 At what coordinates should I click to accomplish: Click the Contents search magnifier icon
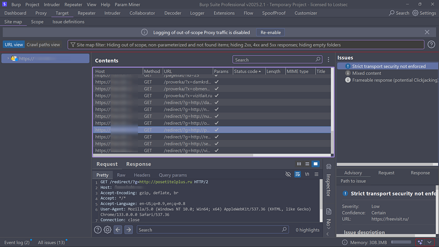point(318,59)
